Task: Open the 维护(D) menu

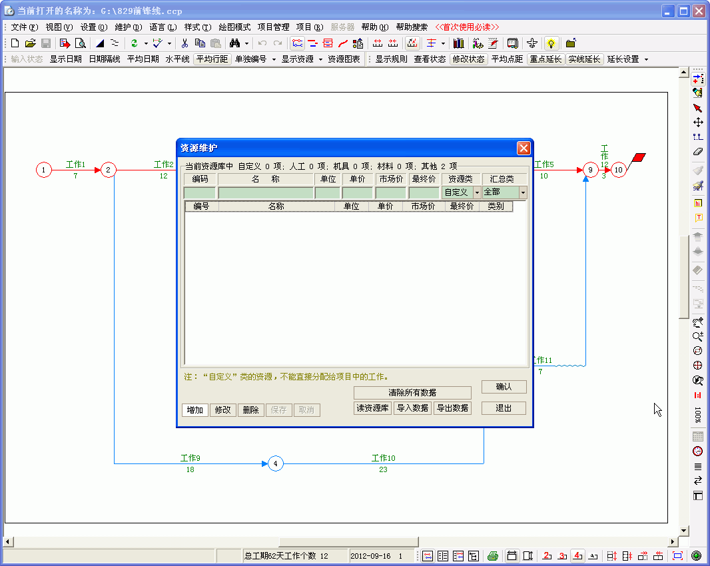Action: [128, 27]
